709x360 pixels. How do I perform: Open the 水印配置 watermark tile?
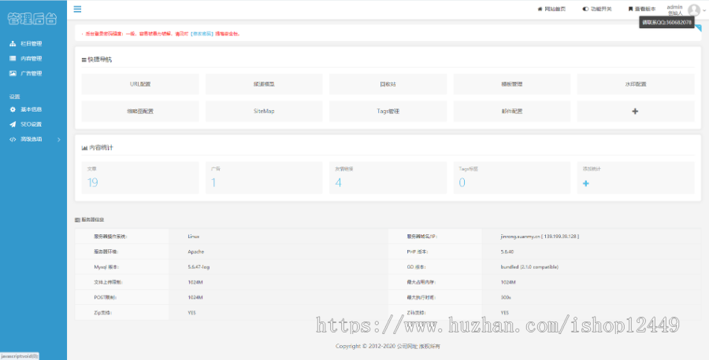point(636,84)
